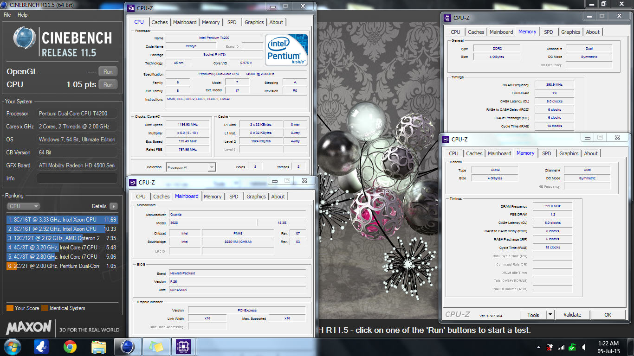Click the title icon of the CPU-Z window with the Validate button
Screen dimensions: 634x356
pos(446,139)
